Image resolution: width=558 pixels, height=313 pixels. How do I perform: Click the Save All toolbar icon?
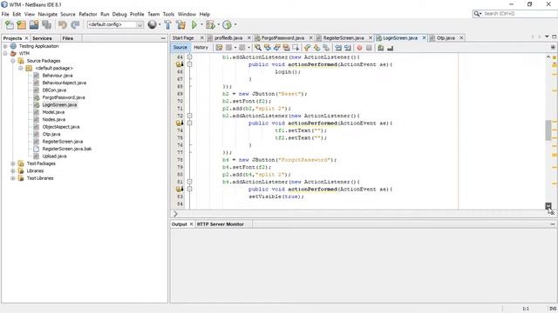pyautogui.click(x=46, y=25)
